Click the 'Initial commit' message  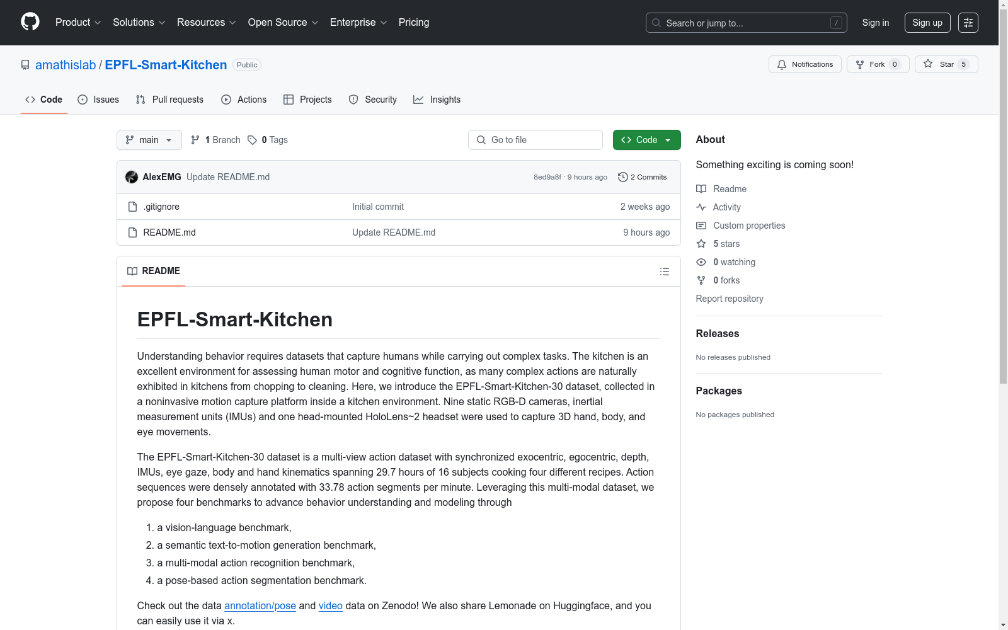point(378,207)
